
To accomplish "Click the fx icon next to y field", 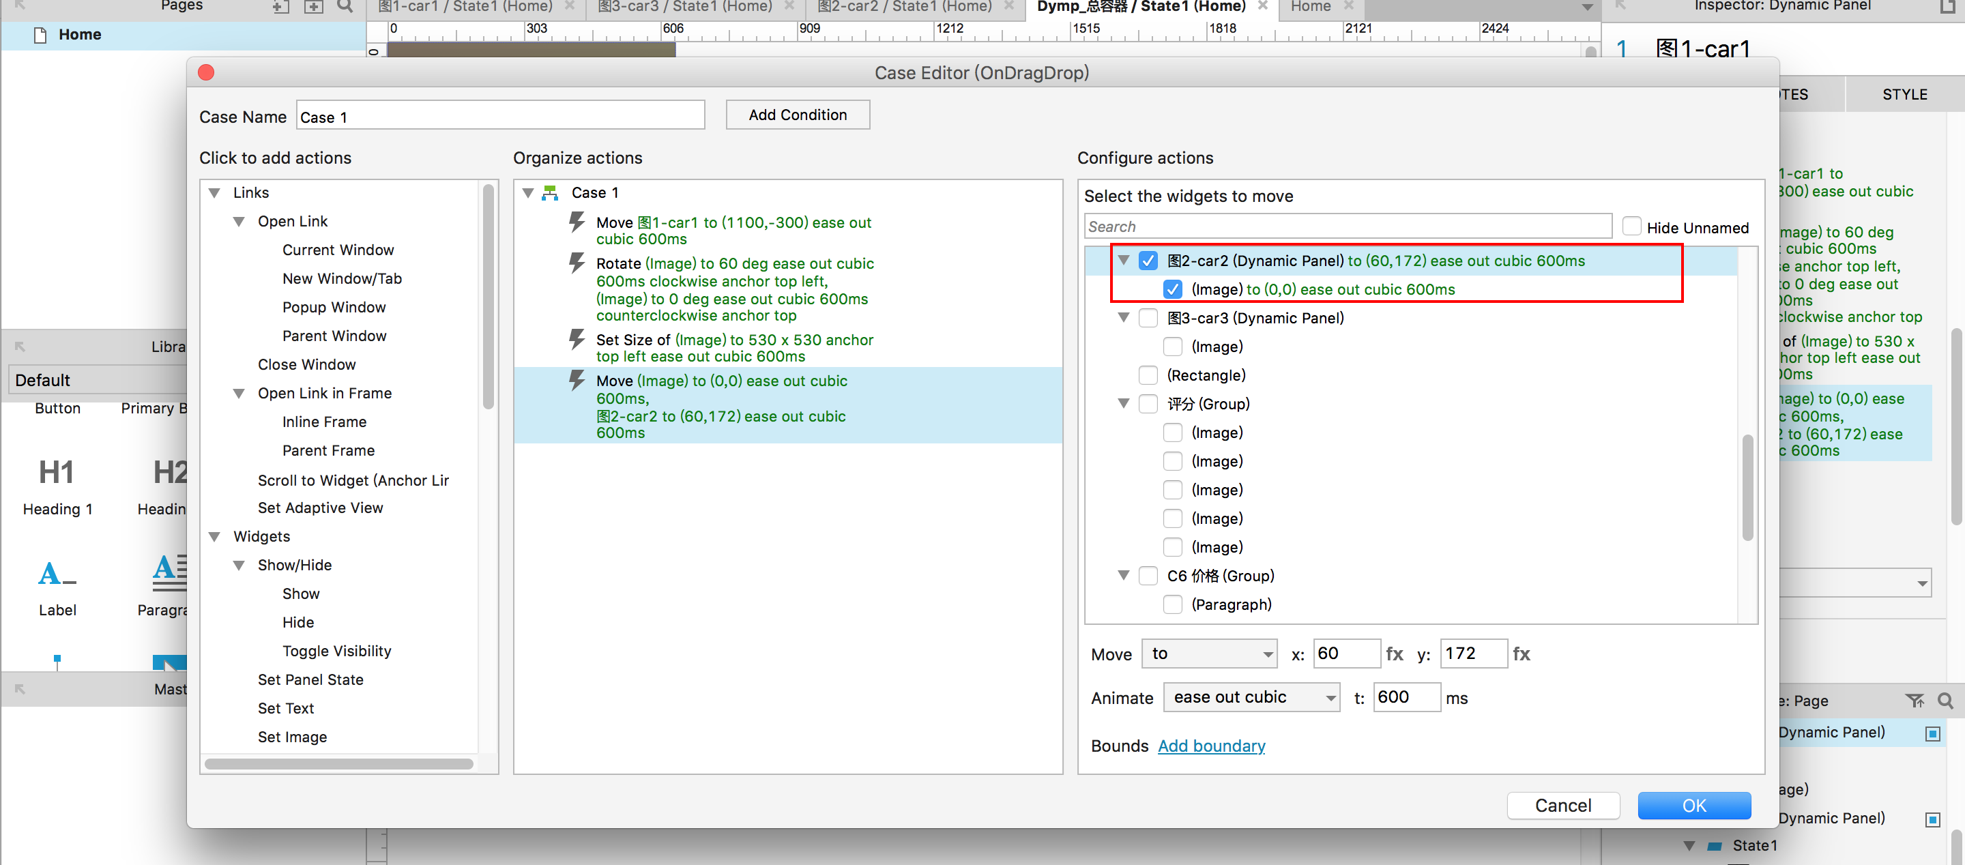I will pos(1521,654).
